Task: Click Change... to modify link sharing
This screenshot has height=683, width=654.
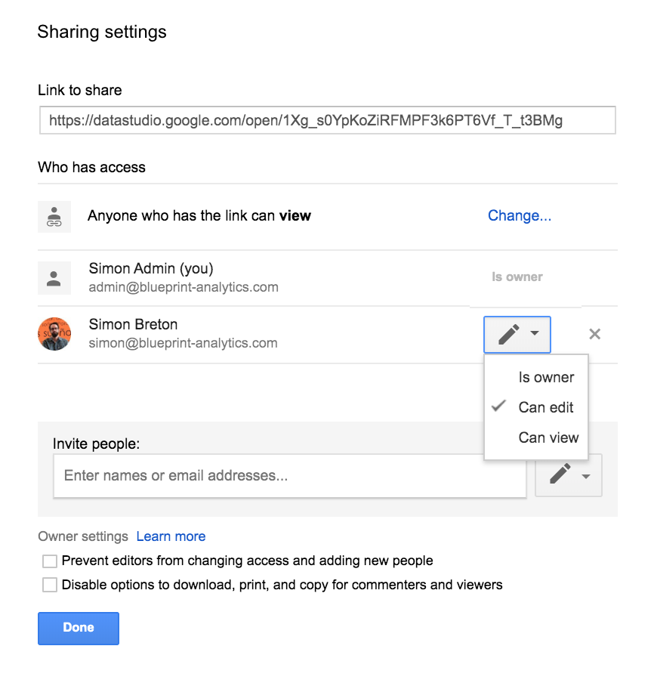Action: click(x=520, y=215)
